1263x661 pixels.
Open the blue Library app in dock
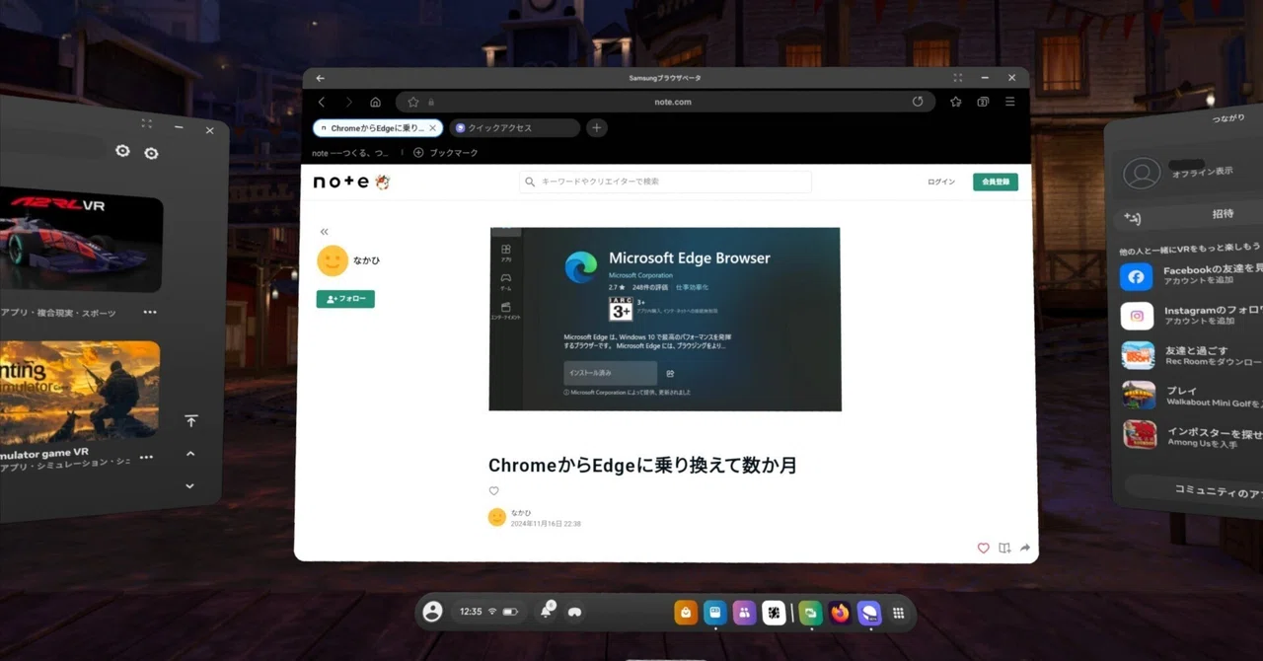[x=715, y=613]
